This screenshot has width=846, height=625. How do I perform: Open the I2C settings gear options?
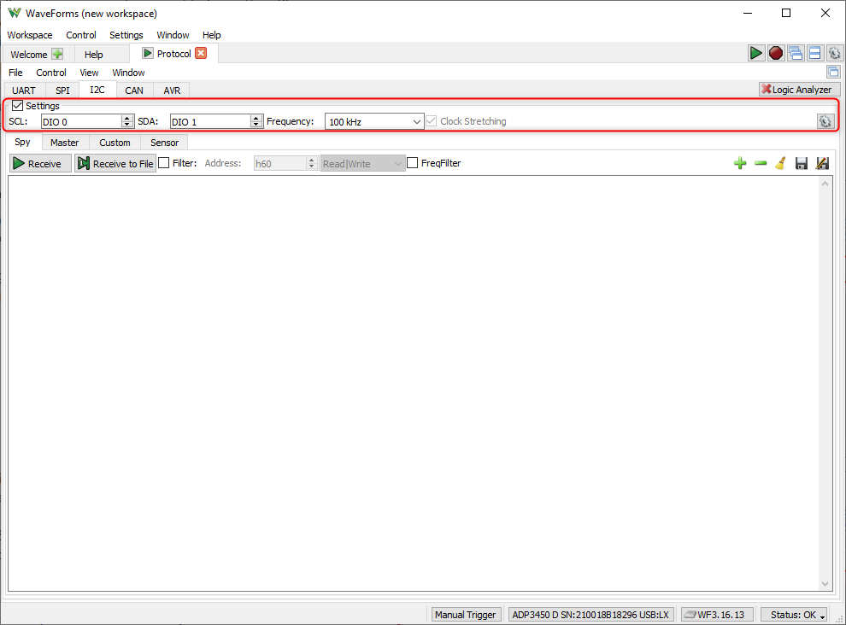coord(825,121)
